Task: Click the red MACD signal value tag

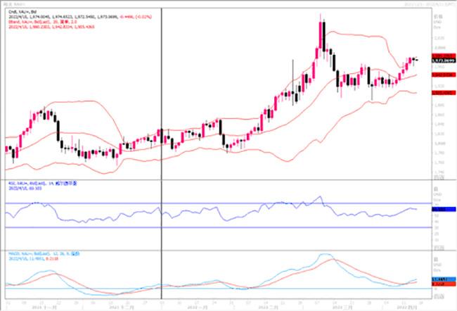Action: pos(441,284)
